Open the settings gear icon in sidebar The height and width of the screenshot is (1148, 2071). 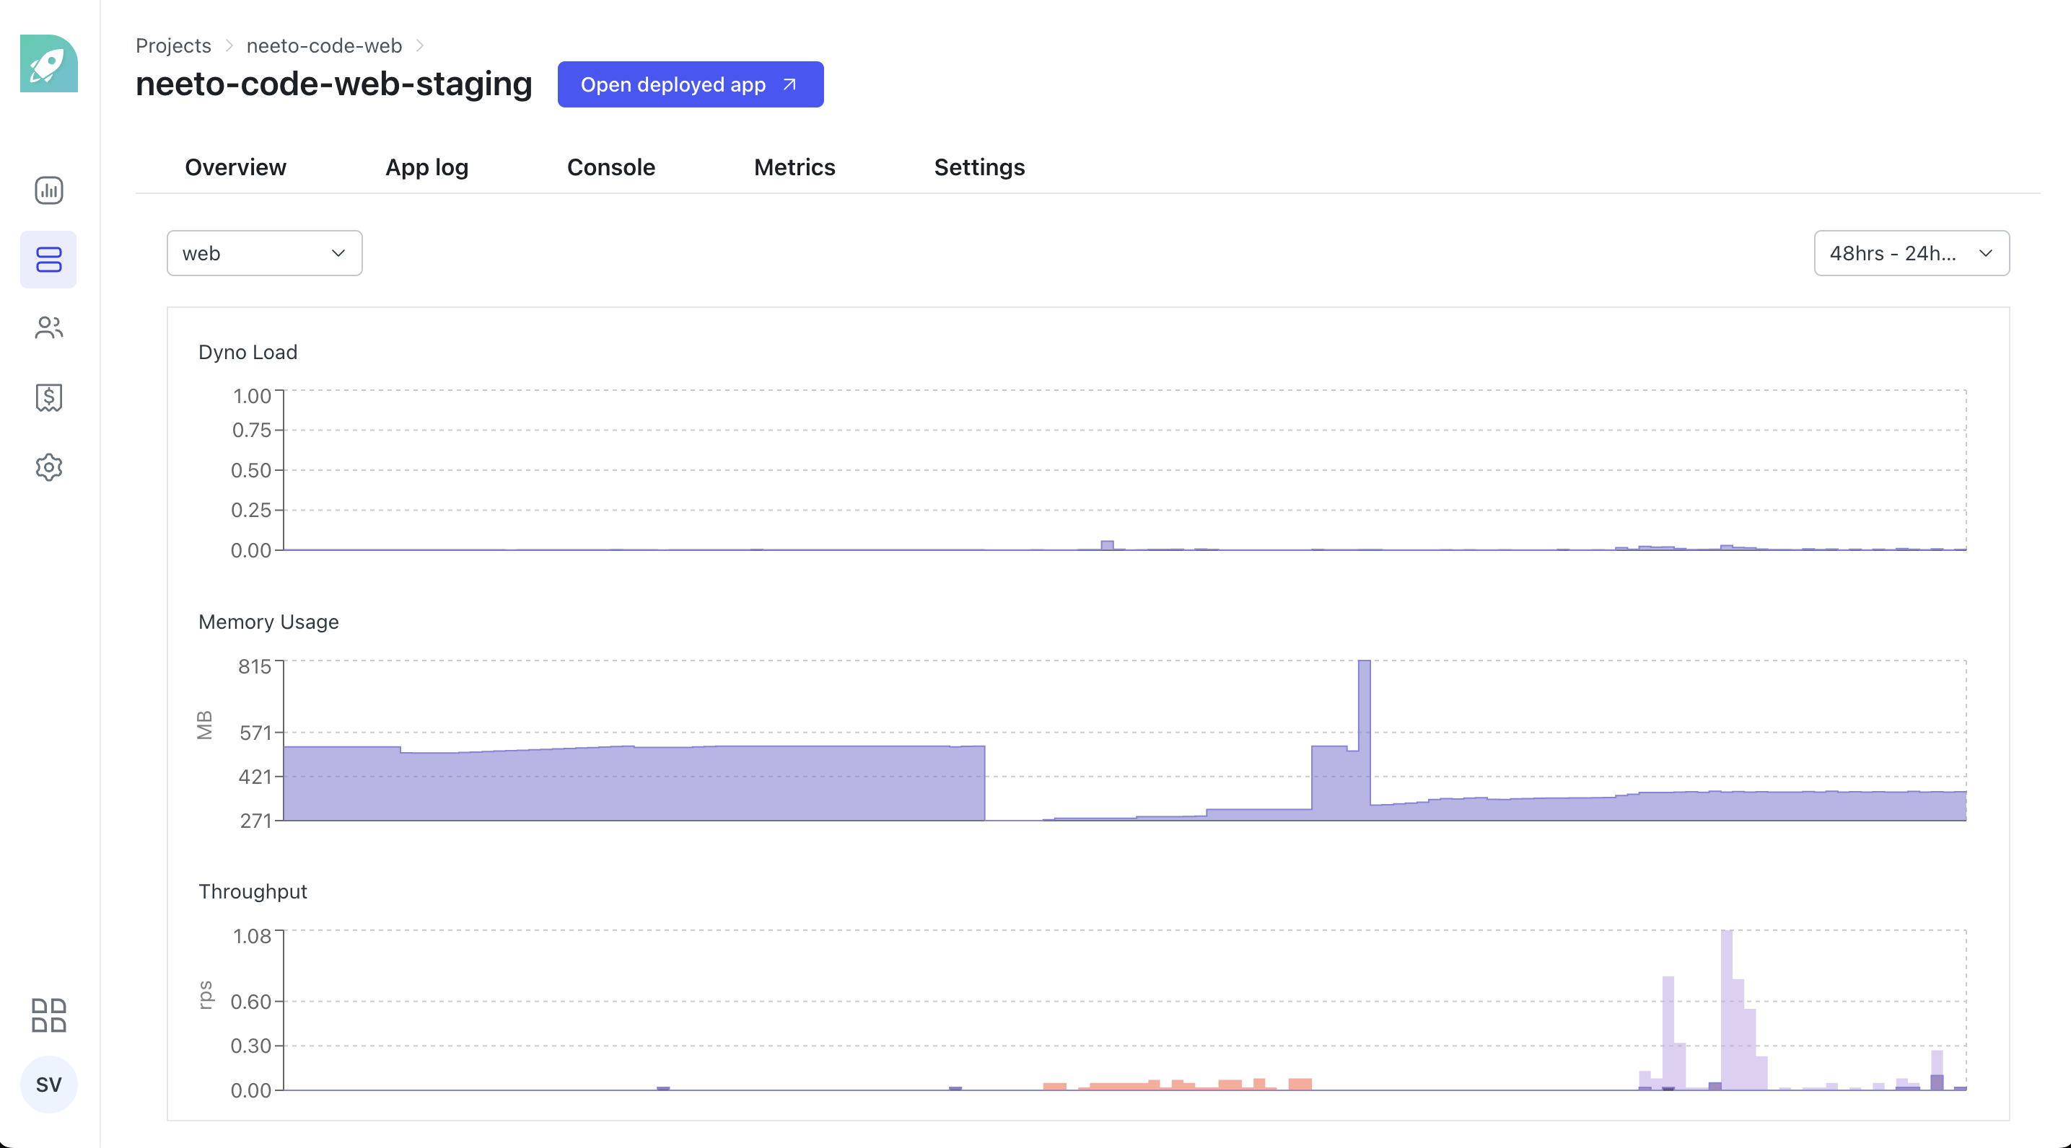[x=48, y=467]
